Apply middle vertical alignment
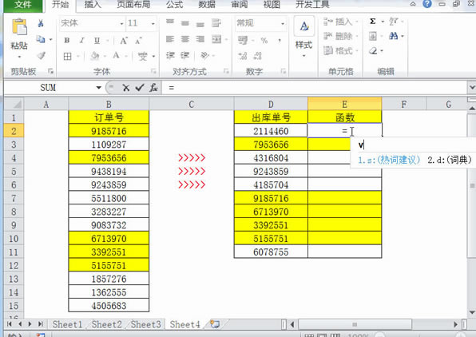This screenshot has width=476, height=337. [184, 23]
